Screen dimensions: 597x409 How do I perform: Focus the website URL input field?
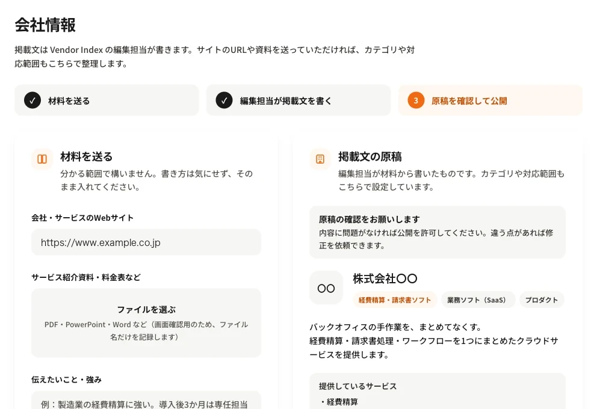[146, 242]
